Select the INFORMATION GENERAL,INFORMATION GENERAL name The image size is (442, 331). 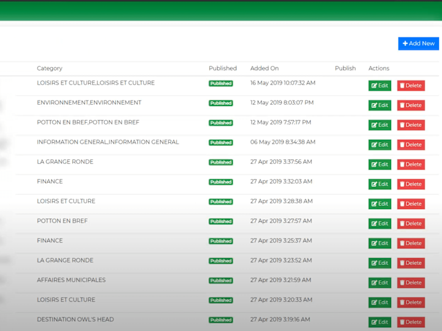[108, 142]
